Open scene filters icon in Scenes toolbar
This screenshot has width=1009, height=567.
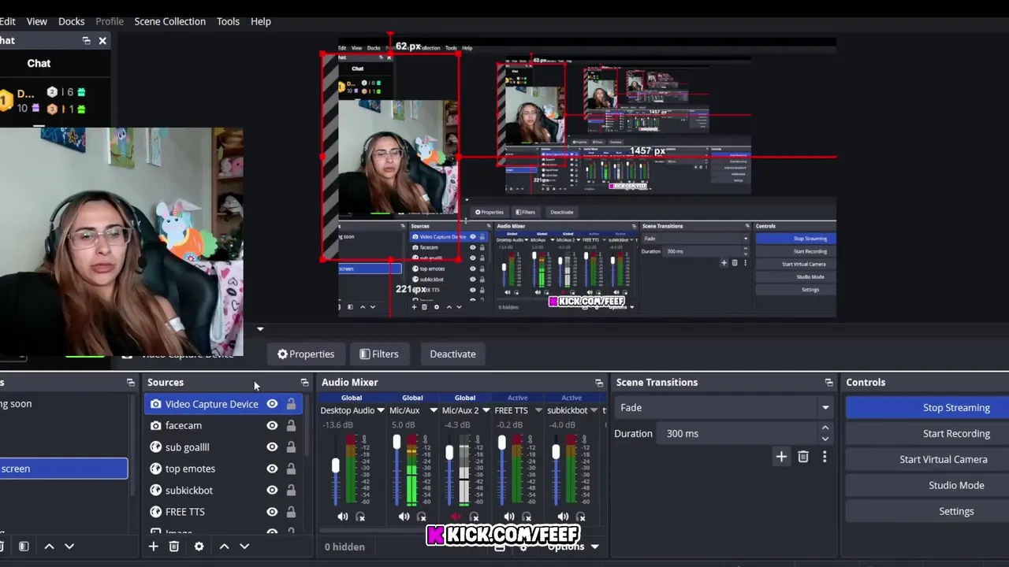pyautogui.click(x=24, y=547)
